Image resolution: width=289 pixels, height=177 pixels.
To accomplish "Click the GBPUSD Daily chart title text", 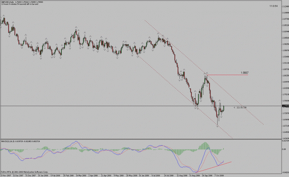I will pos(22,2).
